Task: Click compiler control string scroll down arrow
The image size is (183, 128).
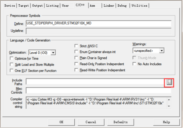Action: pos(169,106)
